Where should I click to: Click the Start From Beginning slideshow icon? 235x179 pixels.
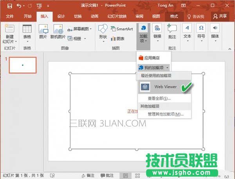[39, 6]
